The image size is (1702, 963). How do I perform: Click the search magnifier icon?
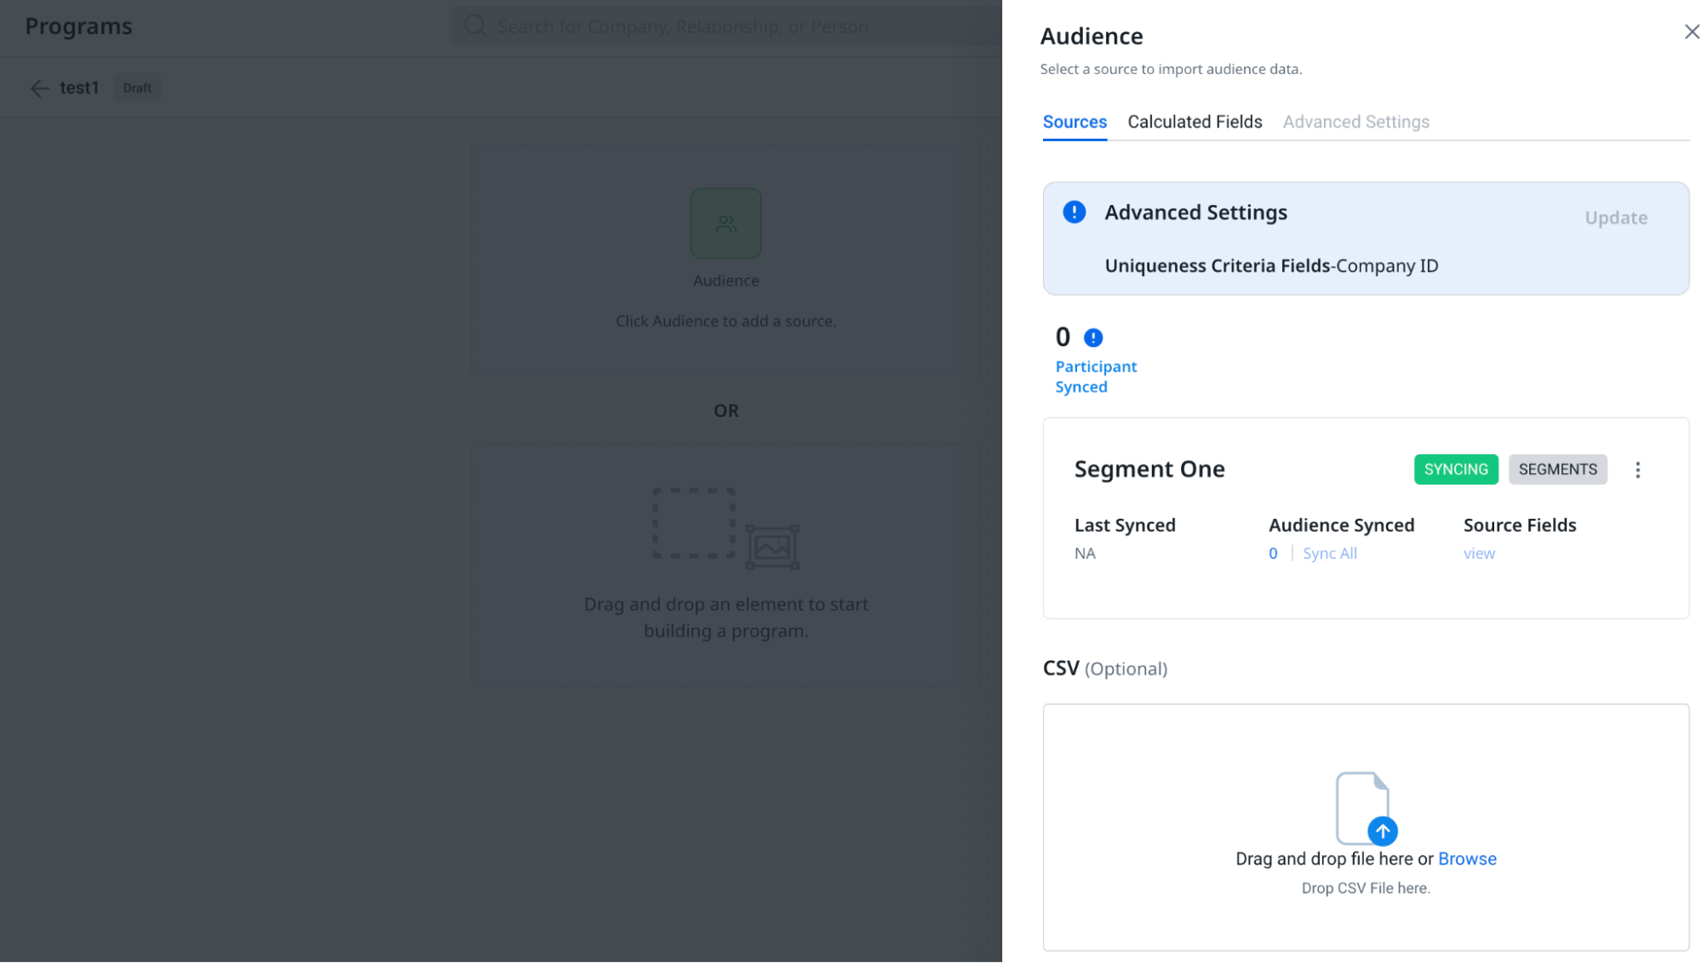point(475,26)
